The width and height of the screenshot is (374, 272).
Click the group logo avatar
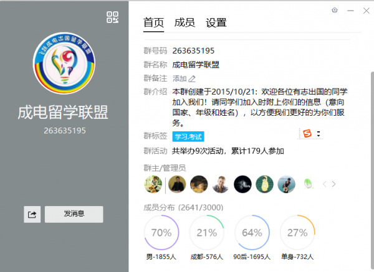click(x=64, y=61)
